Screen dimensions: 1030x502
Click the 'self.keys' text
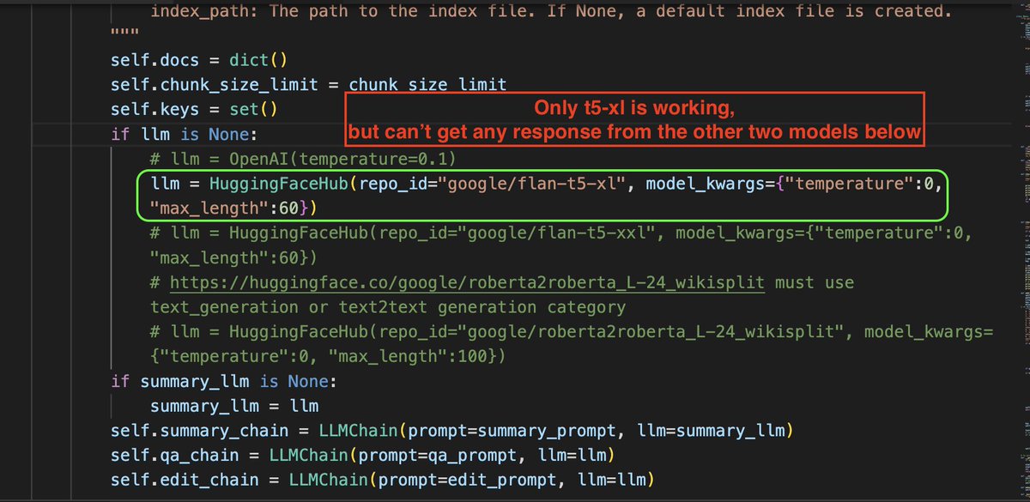[154, 110]
